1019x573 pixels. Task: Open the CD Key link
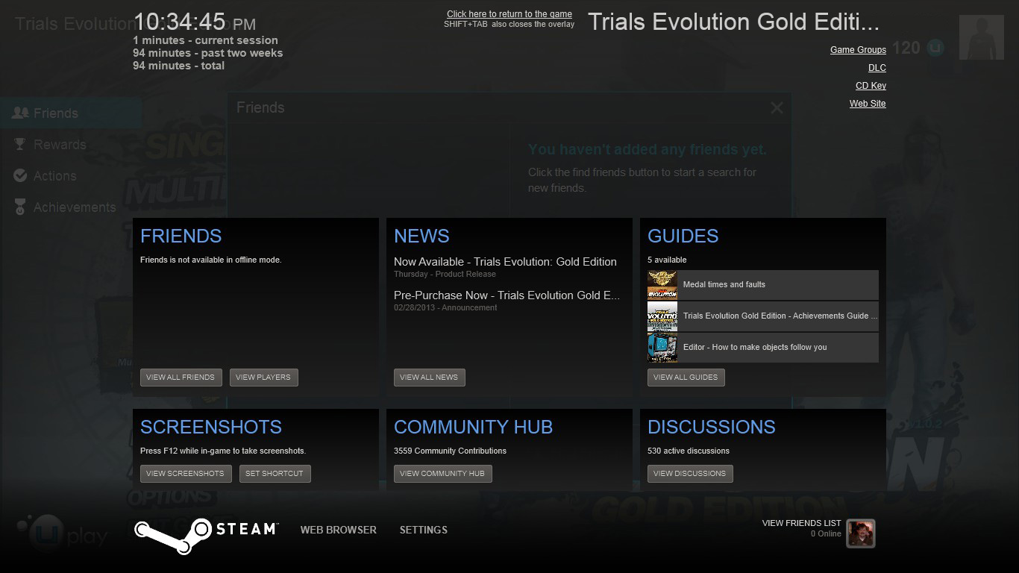(x=871, y=86)
